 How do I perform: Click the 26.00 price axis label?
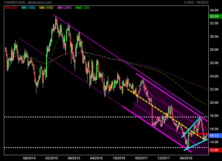[214, 63]
